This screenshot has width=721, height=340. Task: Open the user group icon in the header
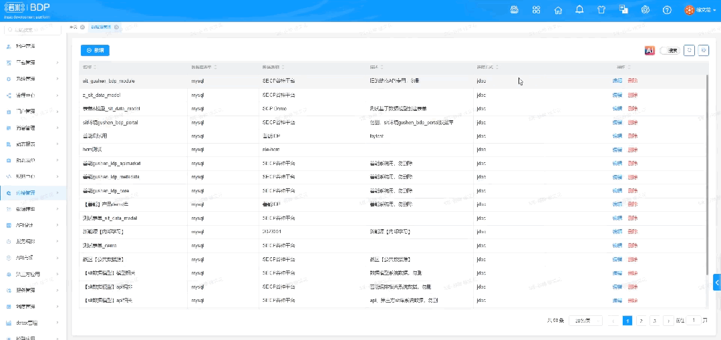point(515,10)
